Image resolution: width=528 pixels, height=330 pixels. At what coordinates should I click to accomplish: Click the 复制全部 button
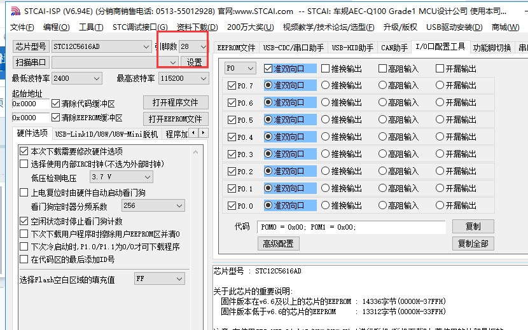pos(473,244)
